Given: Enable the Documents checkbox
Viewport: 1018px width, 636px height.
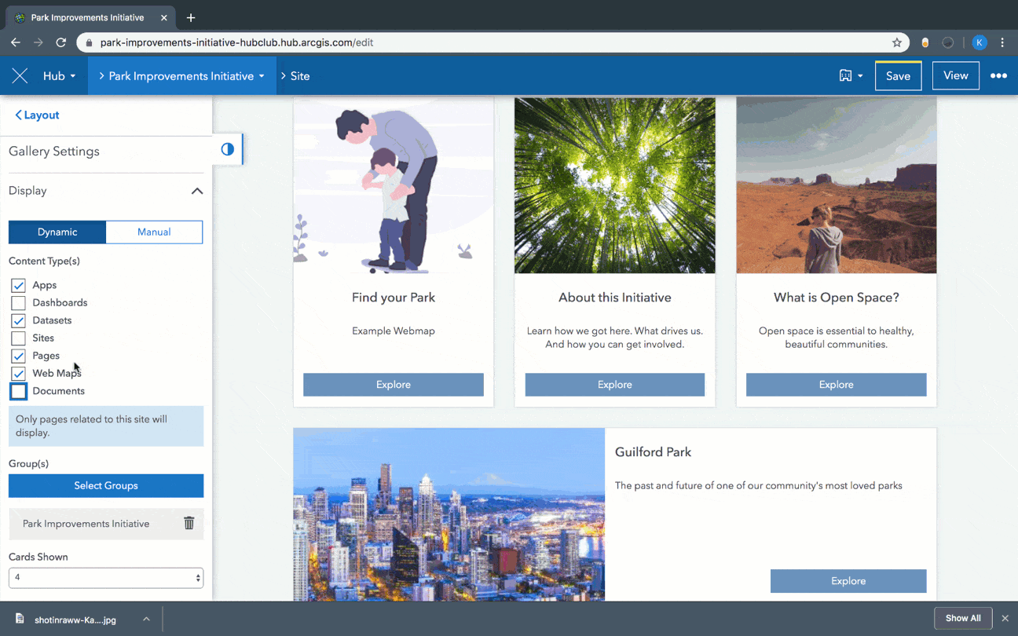Looking at the screenshot, I should coord(18,391).
